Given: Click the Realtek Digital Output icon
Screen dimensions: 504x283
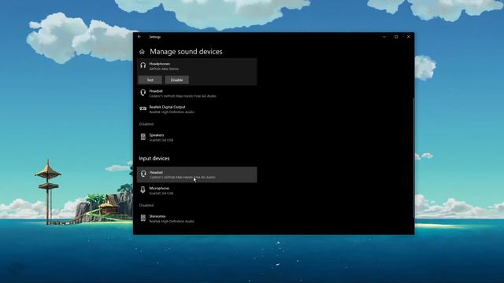Looking at the screenshot, I should tap(143, 108).
